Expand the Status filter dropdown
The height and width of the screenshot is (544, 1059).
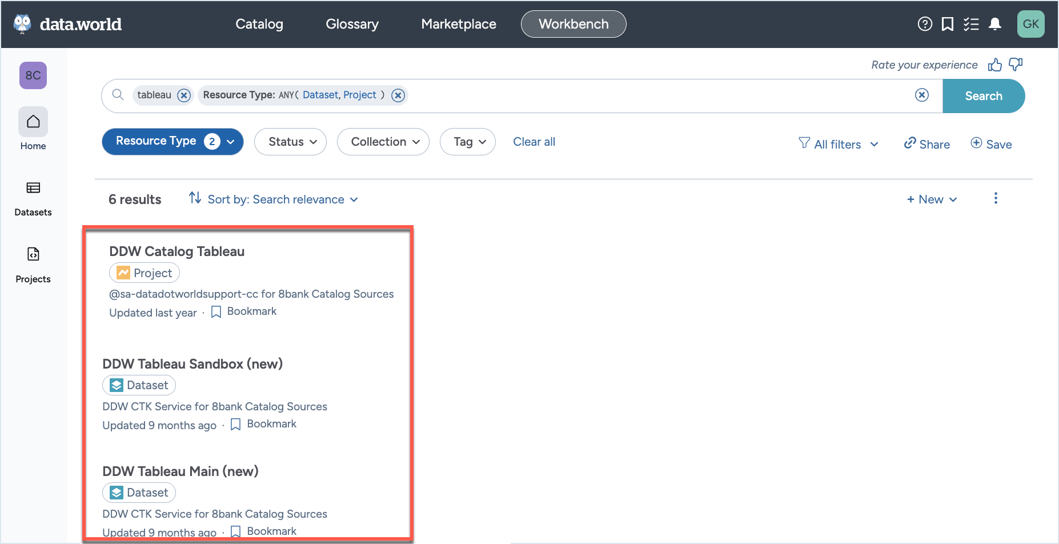click(x=290, y=141)
